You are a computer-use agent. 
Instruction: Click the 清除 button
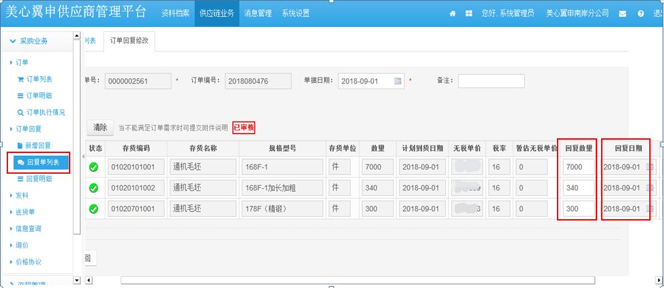pyautogui.click(x=100, y=128)
